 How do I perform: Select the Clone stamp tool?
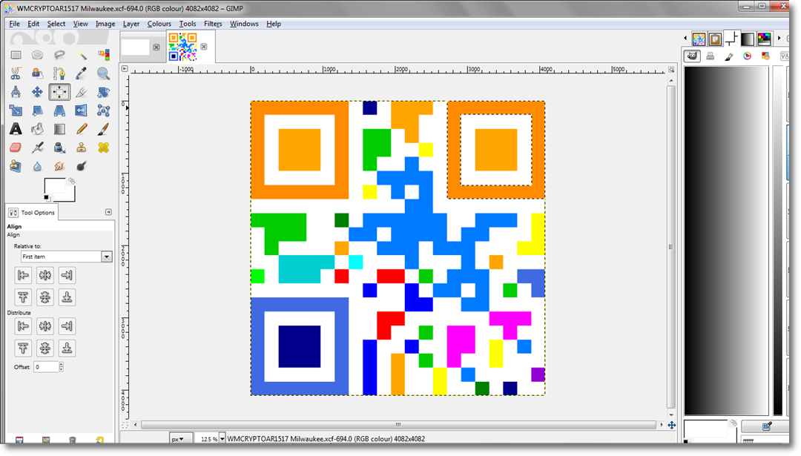click(82, 148)
